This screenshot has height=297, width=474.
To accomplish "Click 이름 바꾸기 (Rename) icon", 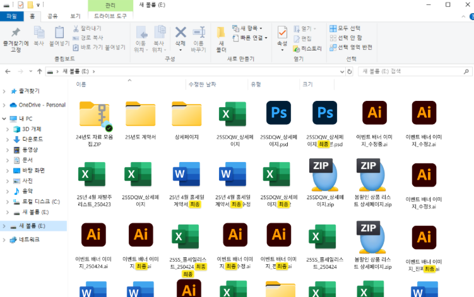I will (x=199, y=32).
